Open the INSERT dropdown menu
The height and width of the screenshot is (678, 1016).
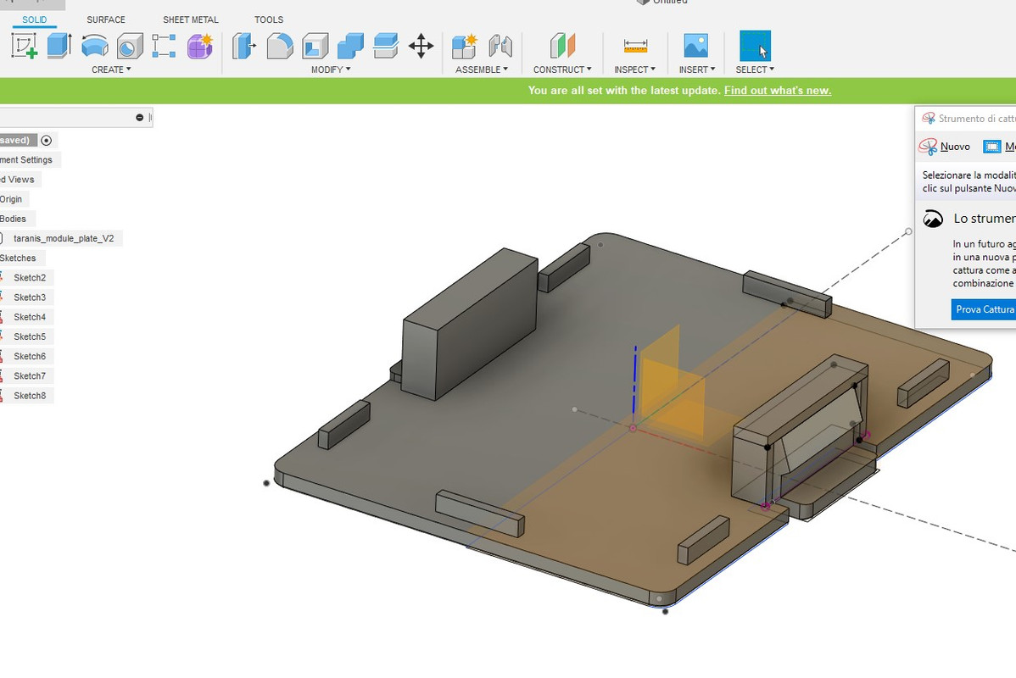[697, 69]
